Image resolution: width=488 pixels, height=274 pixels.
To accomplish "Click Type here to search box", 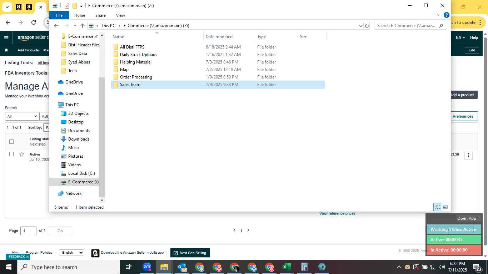I will (69, 267).
